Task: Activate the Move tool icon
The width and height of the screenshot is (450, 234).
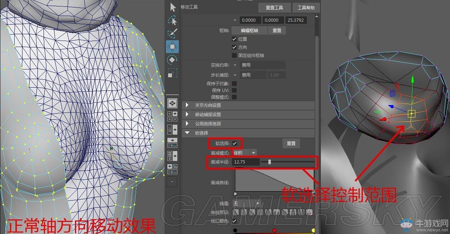Action: coord(172,47)
